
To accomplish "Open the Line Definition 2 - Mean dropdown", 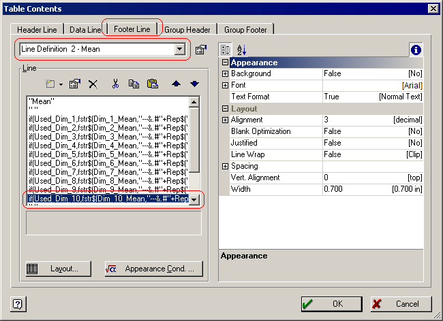I will tap(180, 49).
